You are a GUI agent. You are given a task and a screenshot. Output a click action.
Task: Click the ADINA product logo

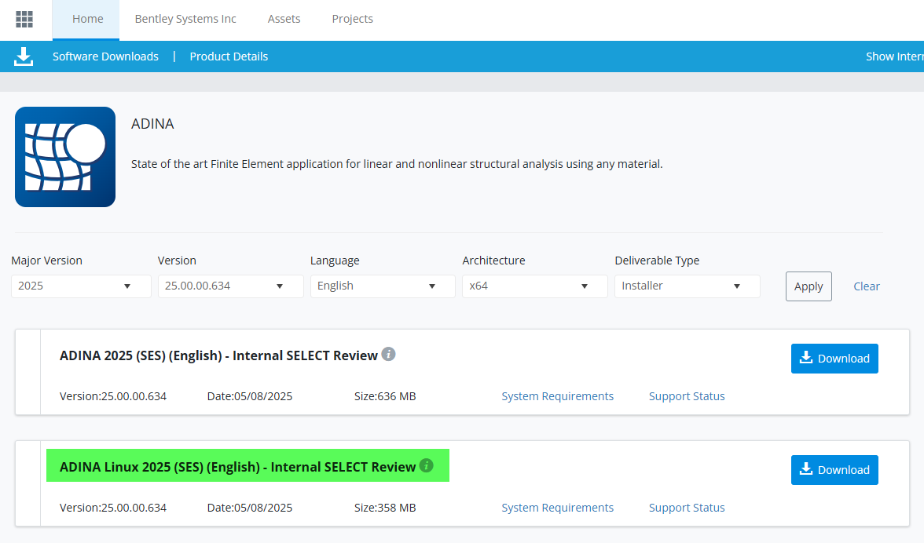[65, 156]
